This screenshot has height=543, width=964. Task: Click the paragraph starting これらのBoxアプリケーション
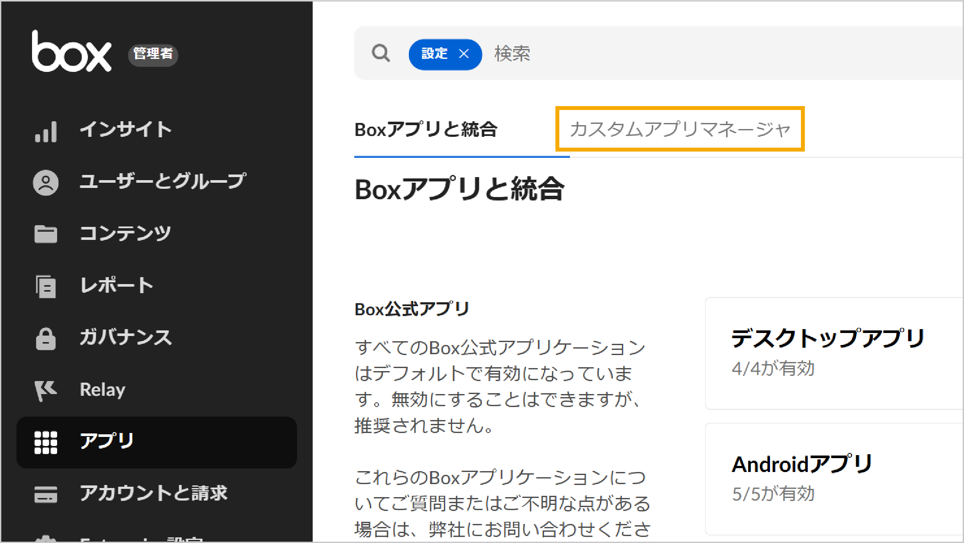[x=502, y=504]
